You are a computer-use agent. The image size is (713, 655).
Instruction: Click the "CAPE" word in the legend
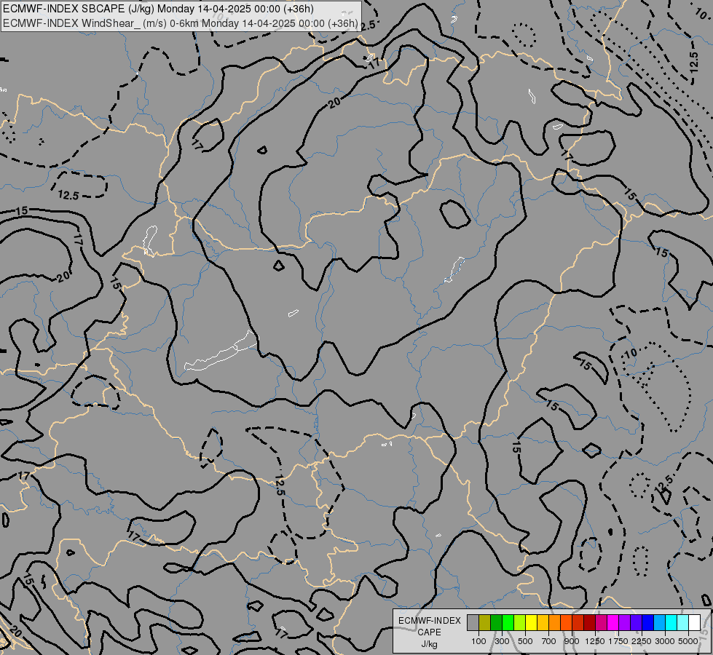429,632
